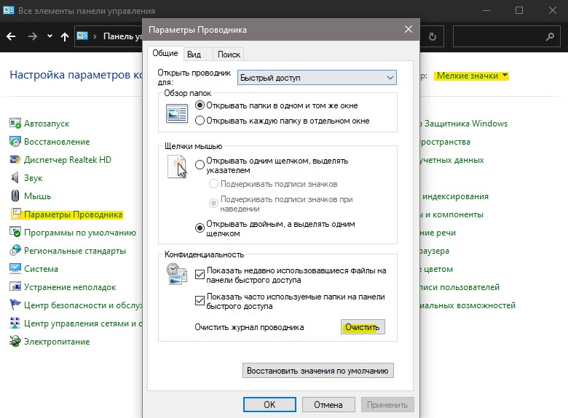Open the Региональные стандарты link
The width and height of the screenshot is (568, 418).
(75, 251)
